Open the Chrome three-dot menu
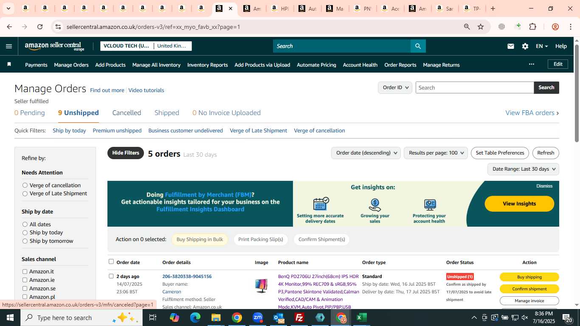Screen dimensions: 580x326 coord(571,27)
